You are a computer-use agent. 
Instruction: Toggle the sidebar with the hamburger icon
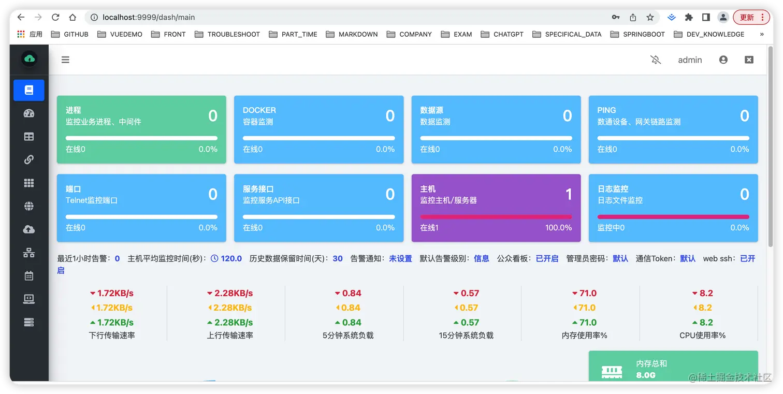coord(65,60)
